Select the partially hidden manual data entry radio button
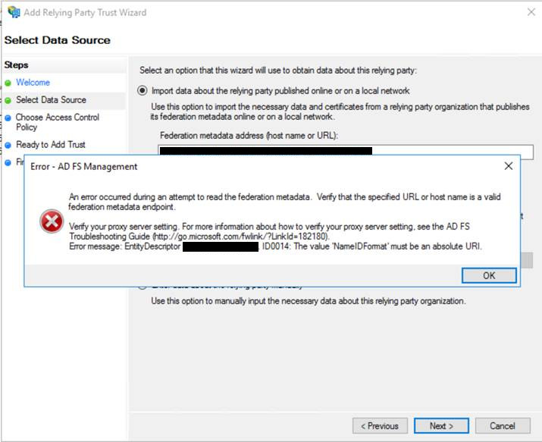Viewport: 542px width, 442px height. click(143, 287)
